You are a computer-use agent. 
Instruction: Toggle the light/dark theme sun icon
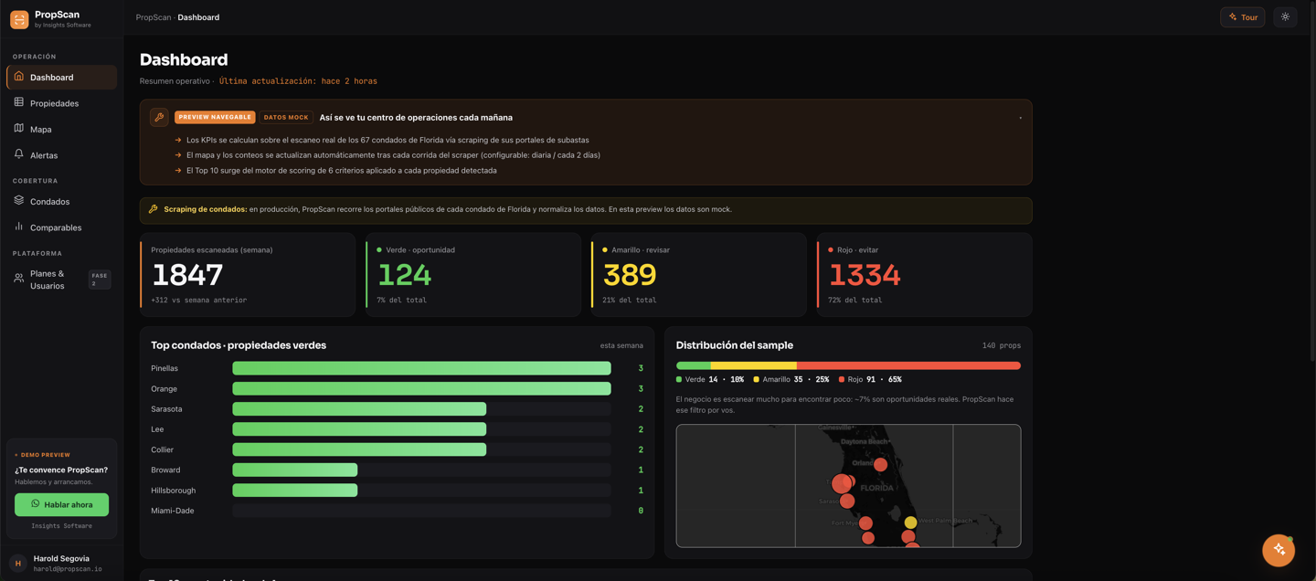[1285, 17]
